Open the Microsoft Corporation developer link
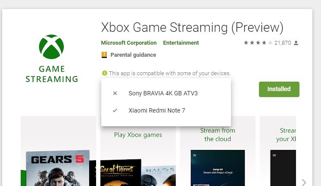 (129, 43)
